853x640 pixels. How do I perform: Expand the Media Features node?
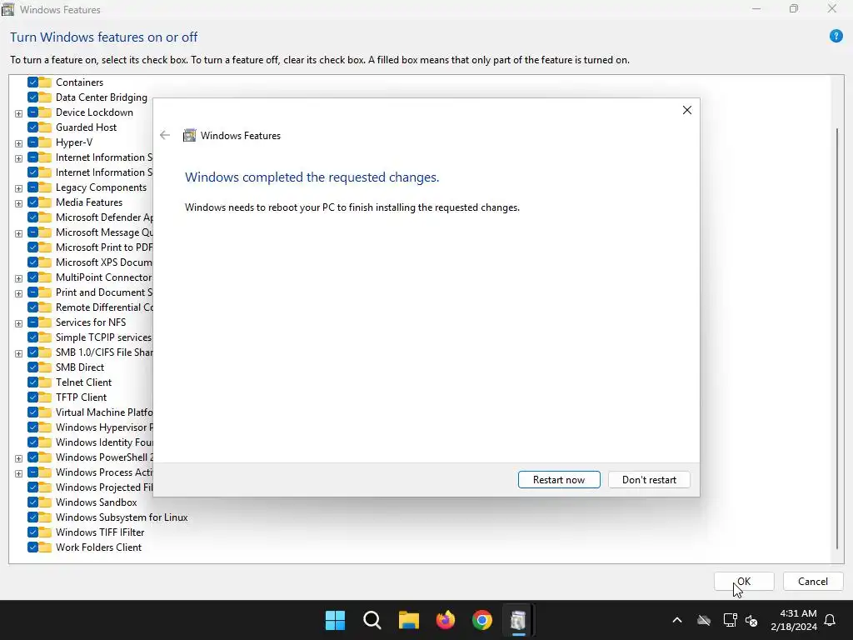(x=18, y=203)
